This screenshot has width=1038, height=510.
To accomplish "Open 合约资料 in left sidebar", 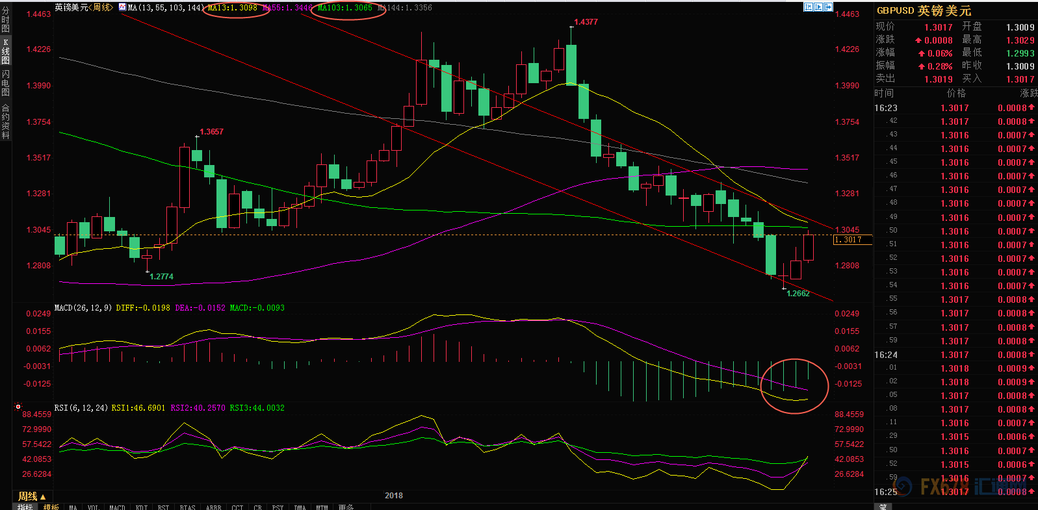I will (x=6, y=121).
